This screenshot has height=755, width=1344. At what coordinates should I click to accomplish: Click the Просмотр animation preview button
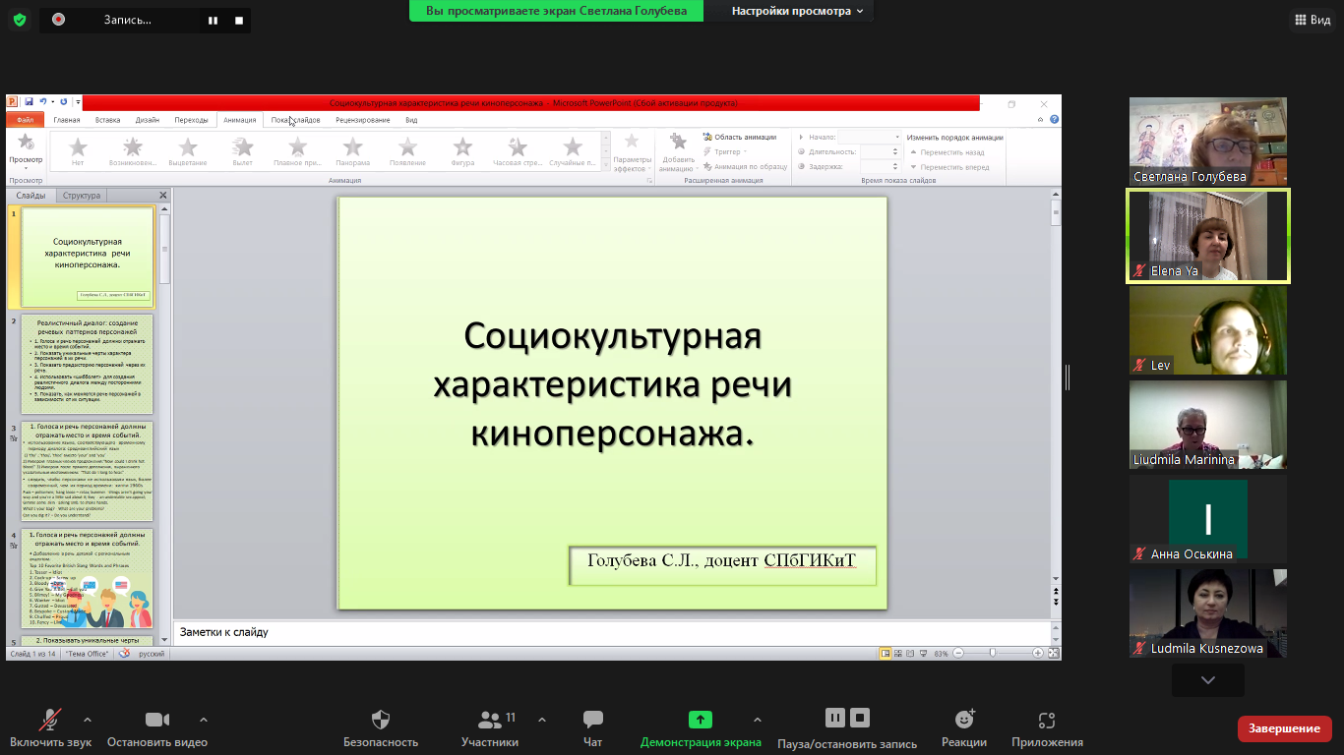[x=26, y=151]
